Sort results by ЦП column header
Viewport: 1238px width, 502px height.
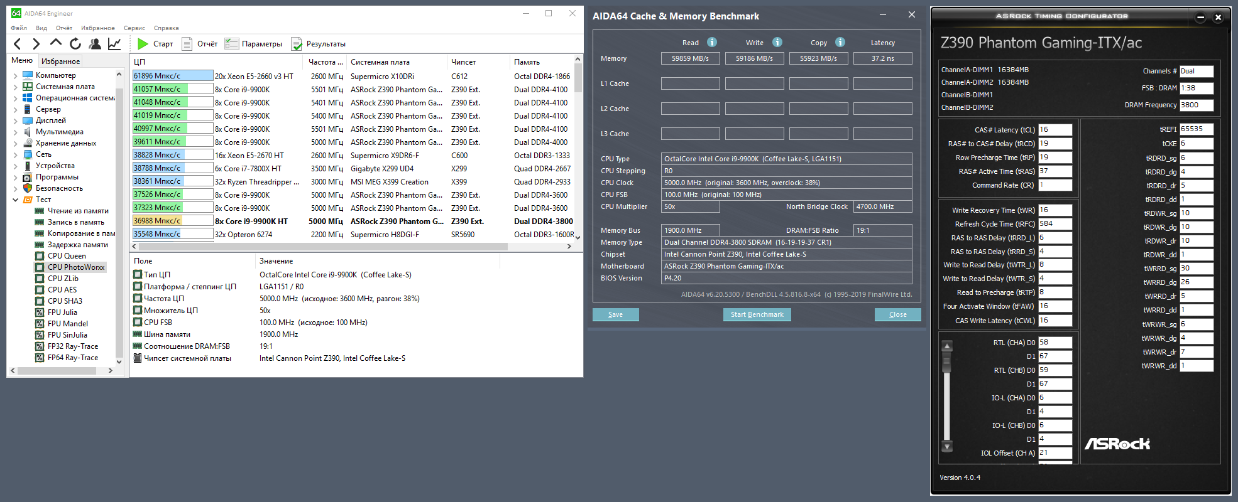click(x=217, y=62)
